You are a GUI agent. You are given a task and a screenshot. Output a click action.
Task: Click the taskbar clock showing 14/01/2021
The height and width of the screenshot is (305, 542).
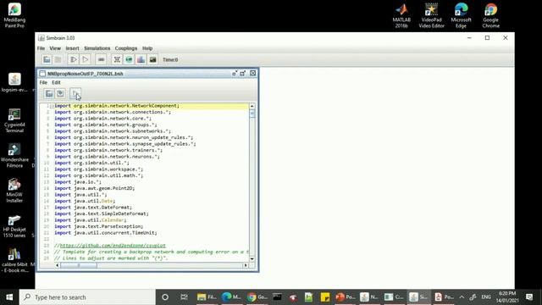click(x=507, y=297)
